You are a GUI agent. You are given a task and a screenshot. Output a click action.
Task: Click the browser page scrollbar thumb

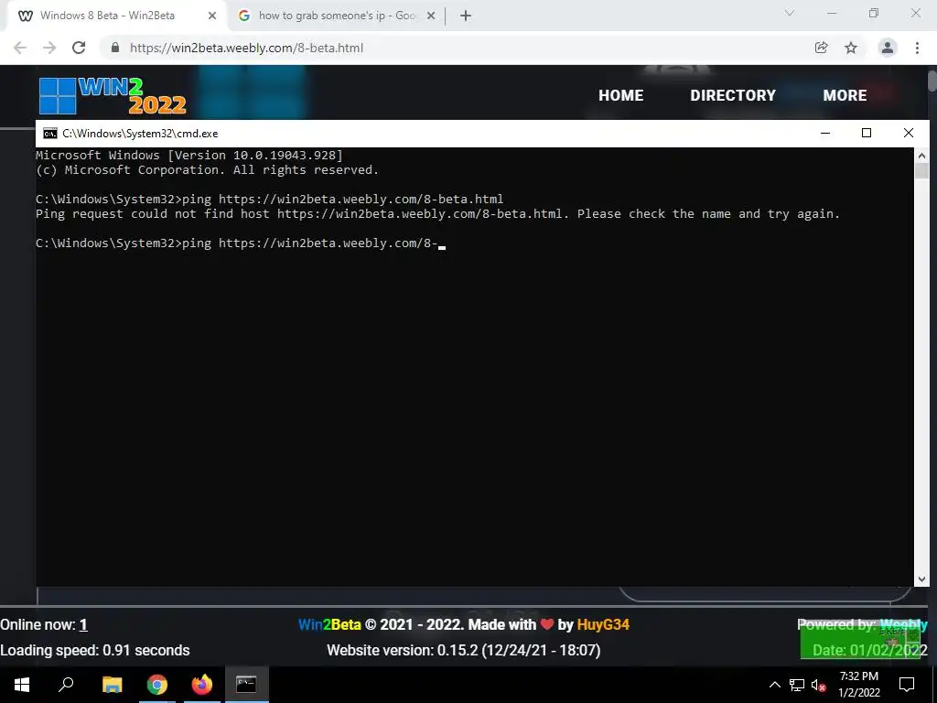[932, 81]
